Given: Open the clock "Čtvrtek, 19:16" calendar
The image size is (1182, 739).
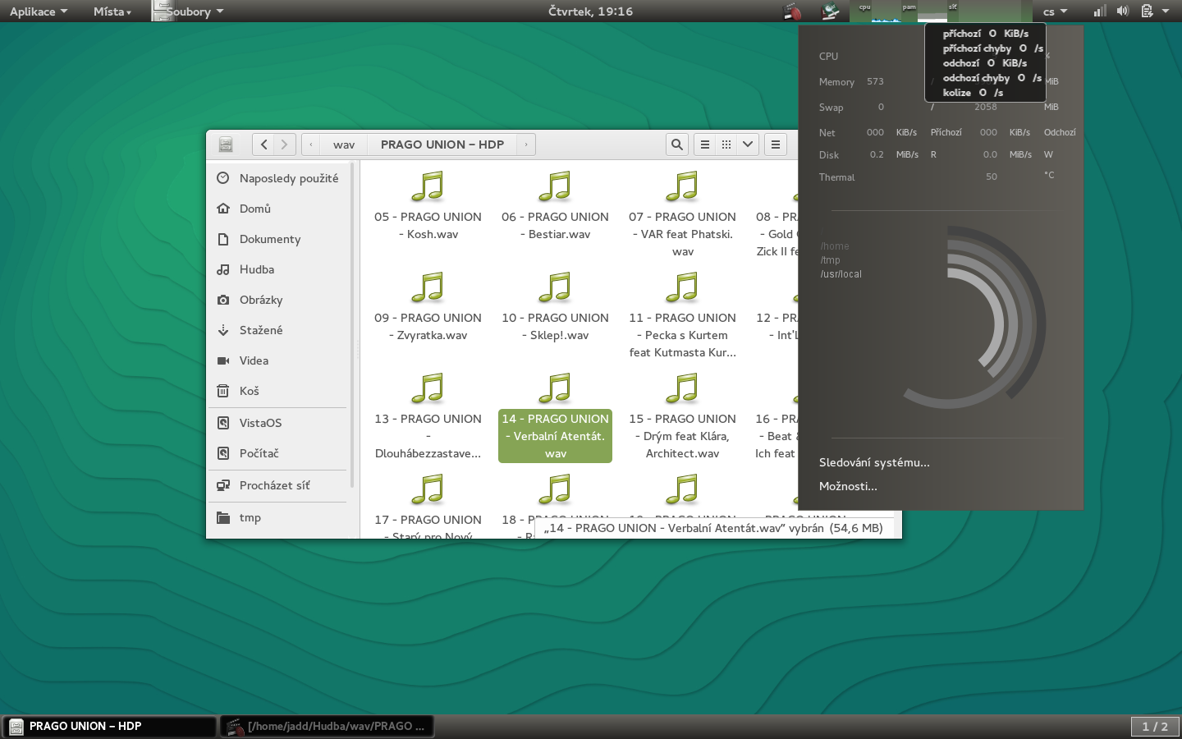Looking at the screenshot, I should click(590, 11).
